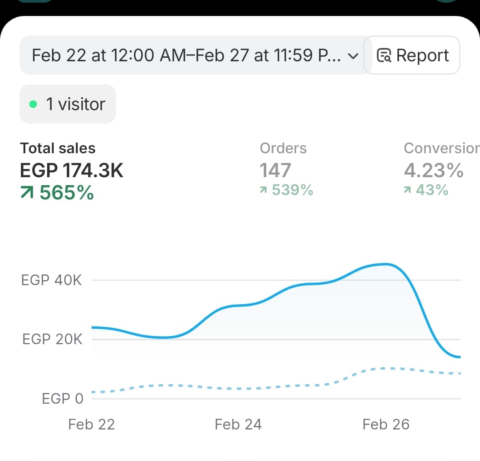Screen dimensions: 480x461
Task: Select the Total sales metric tab
Action: coord(58,148)
